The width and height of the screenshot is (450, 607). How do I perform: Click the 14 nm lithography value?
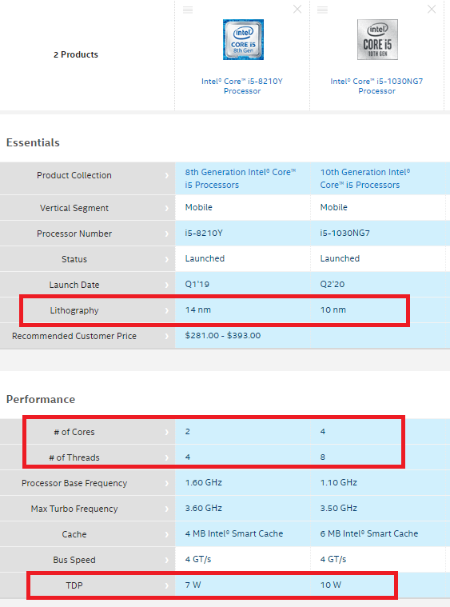click(198, 309)
